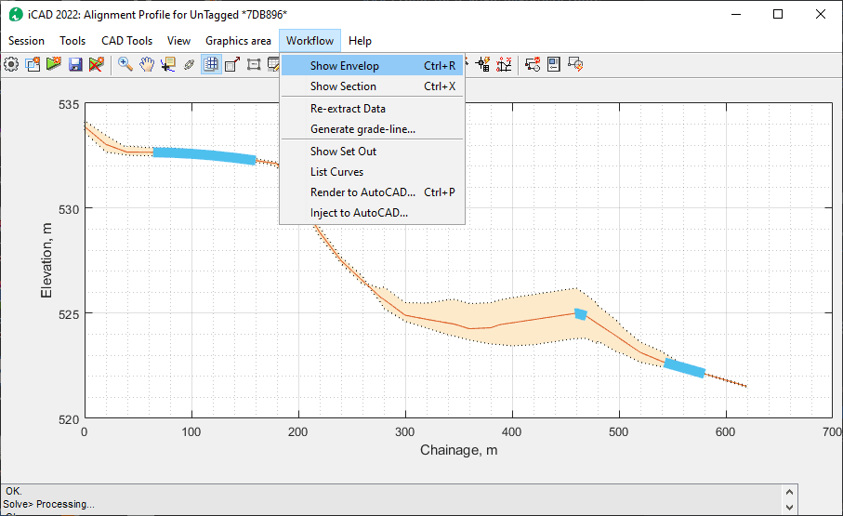Screen dimensions: 843x516
Task: Click Render to AutoCAD menu entry
Action: click(x=362, y=192)
